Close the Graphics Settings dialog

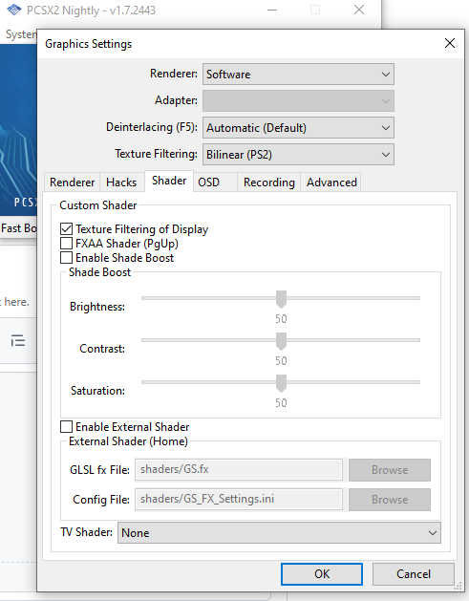coord(450,43)
